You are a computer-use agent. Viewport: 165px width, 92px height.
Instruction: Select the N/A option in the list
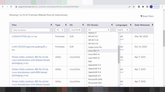tap(102, 61)
